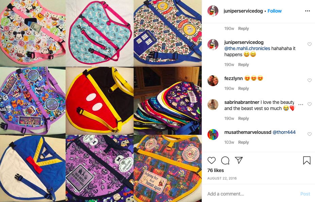
Task: Open juniperservicedog profile picture in header
Action: coord(213,11)
